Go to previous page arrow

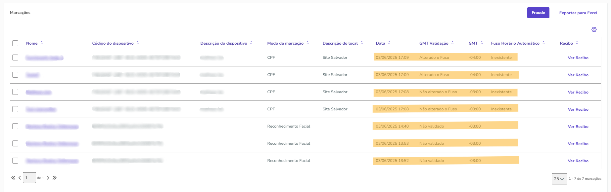click(x=20, y=178)
